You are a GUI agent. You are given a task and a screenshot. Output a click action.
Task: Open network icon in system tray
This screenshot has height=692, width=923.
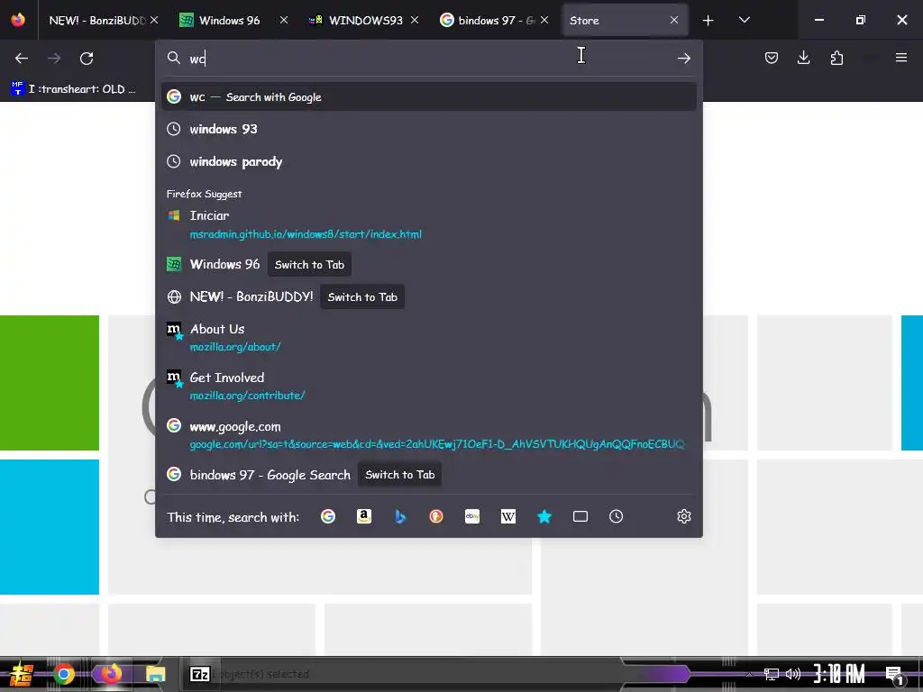(771, 674)
